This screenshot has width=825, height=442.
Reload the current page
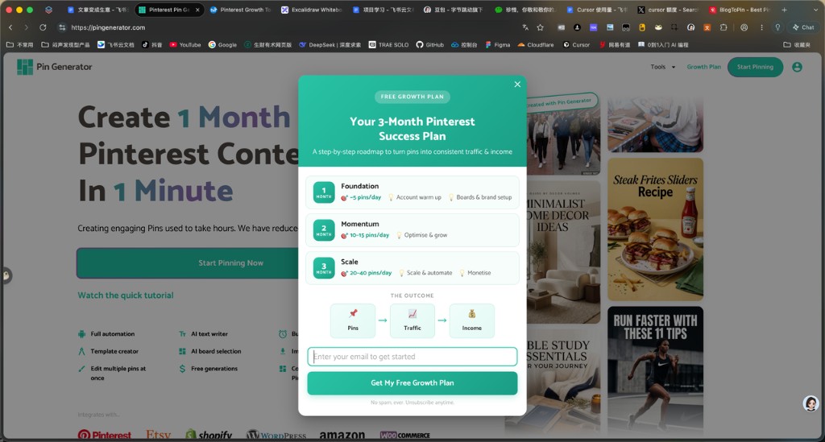43,27
